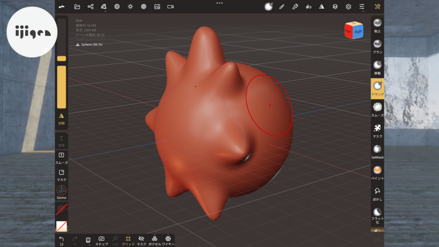Viewport: 439px width, 247px height.
Task: Select the スムーズ tool in right toolbar
Action: (x=378, y=109)
